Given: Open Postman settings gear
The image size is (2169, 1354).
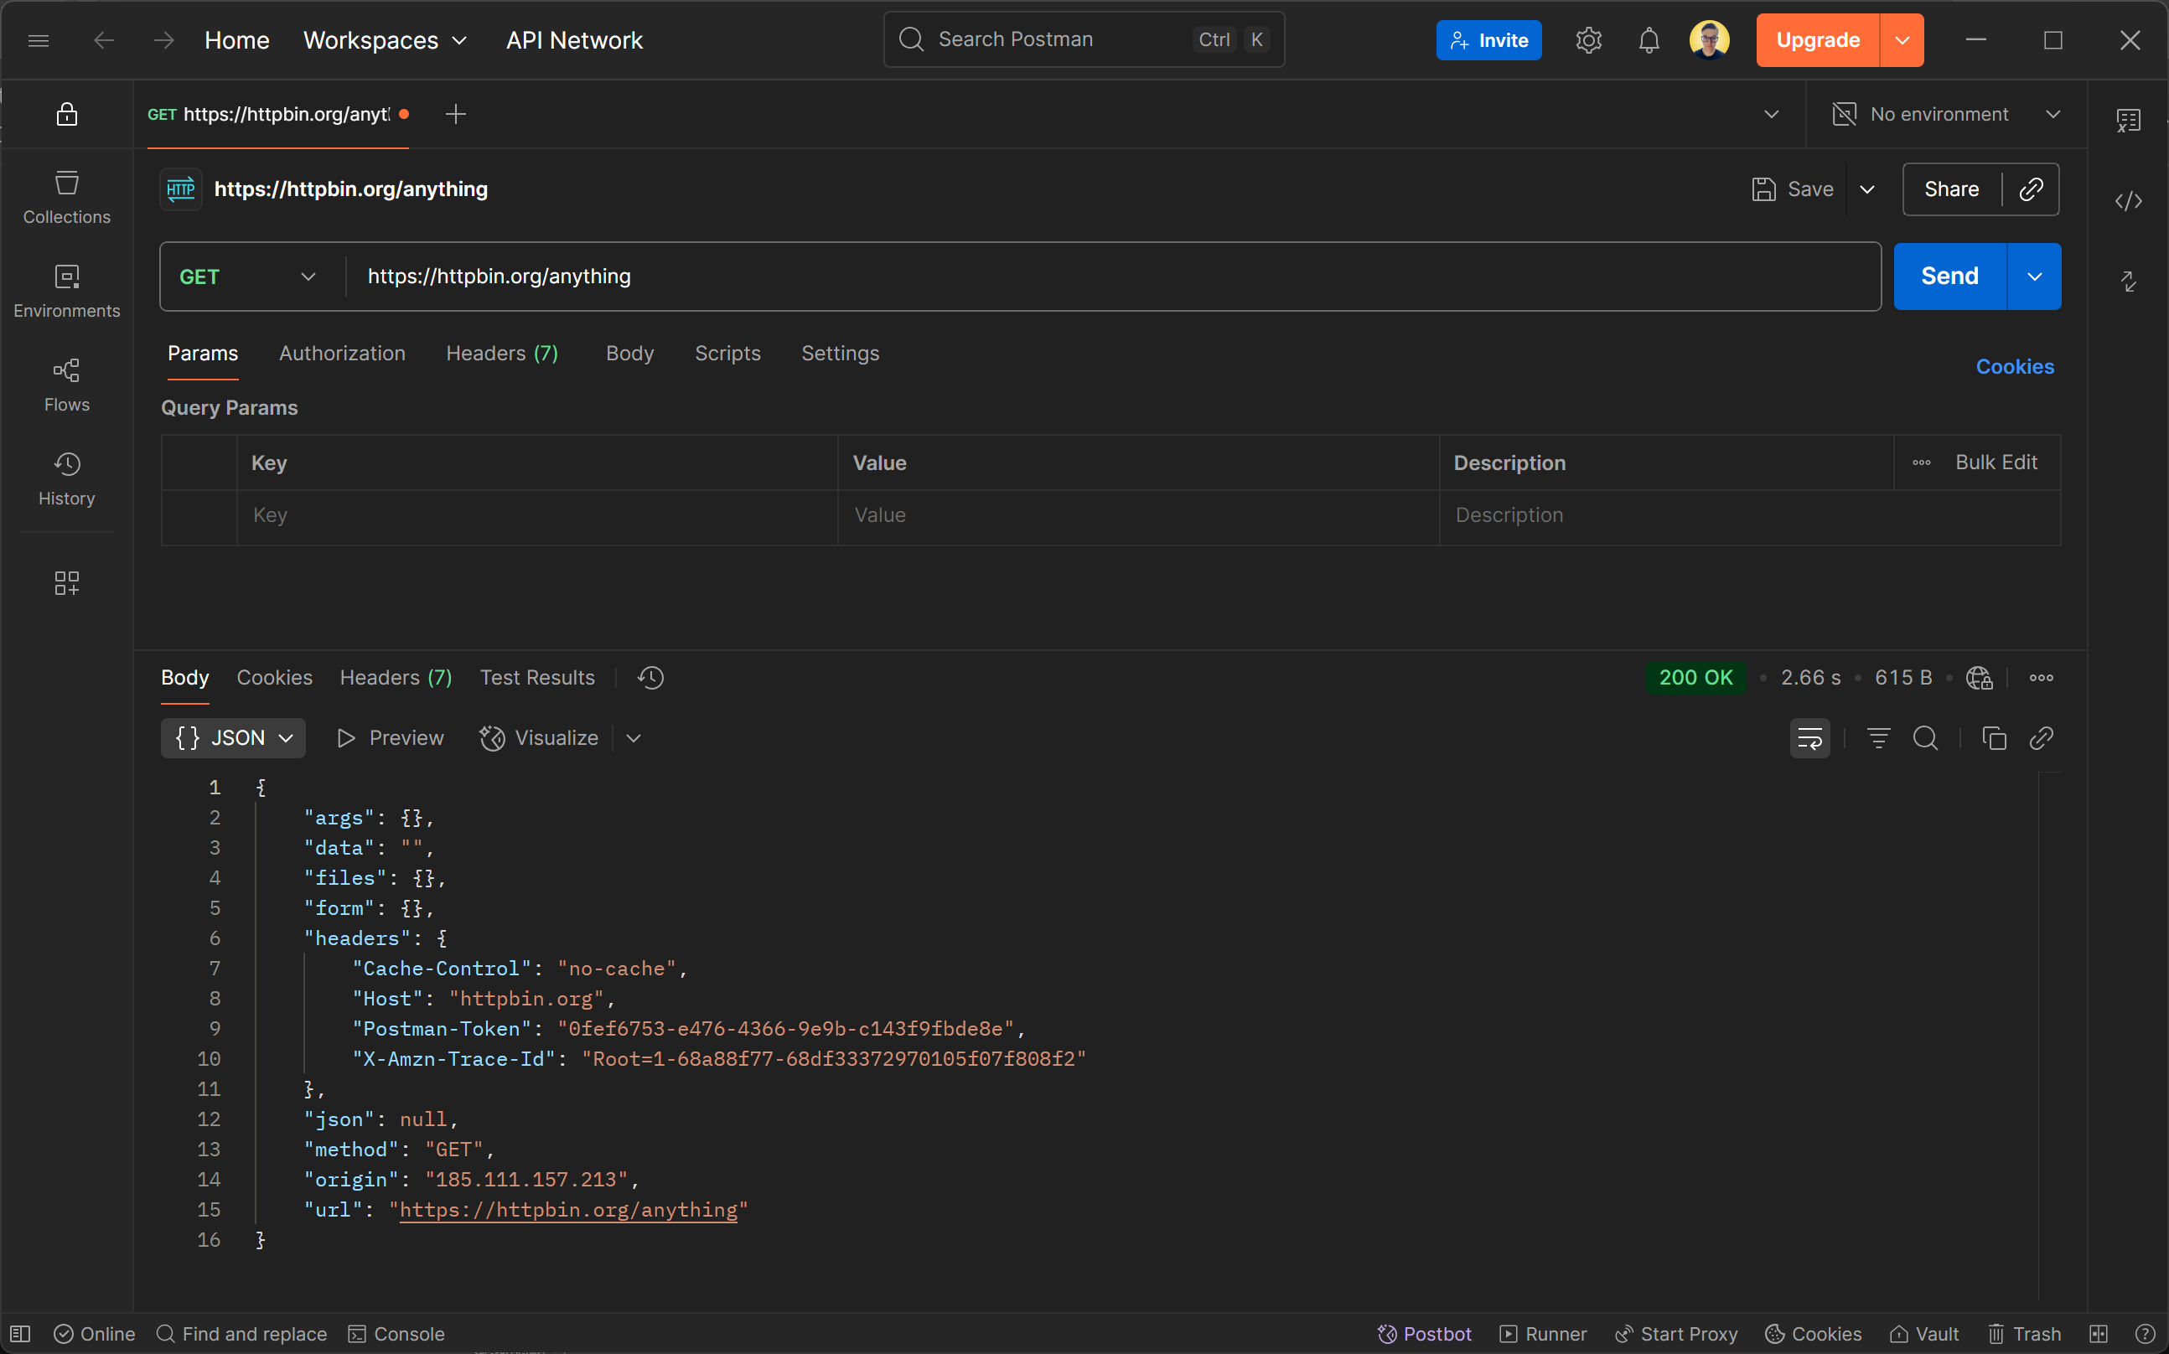Looking at the screenshot, I should pyautogui.click(x=1589, y=39).
